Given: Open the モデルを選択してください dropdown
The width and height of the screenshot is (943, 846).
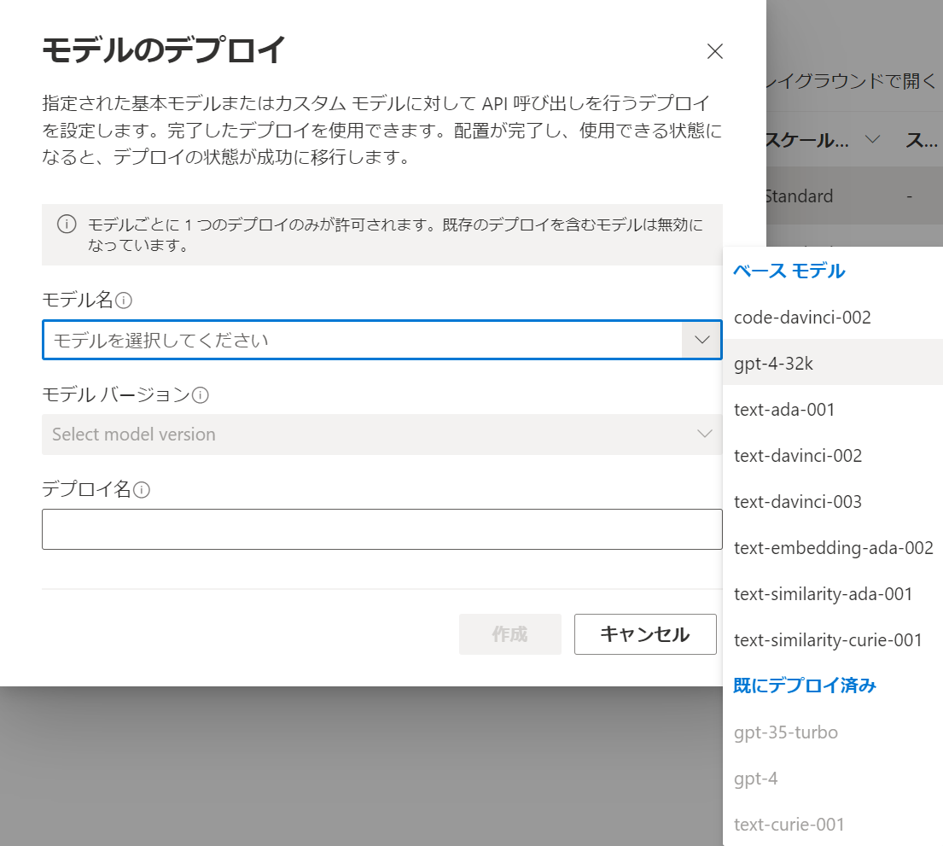Looking at the screenshot, I should tap(381, 340).
